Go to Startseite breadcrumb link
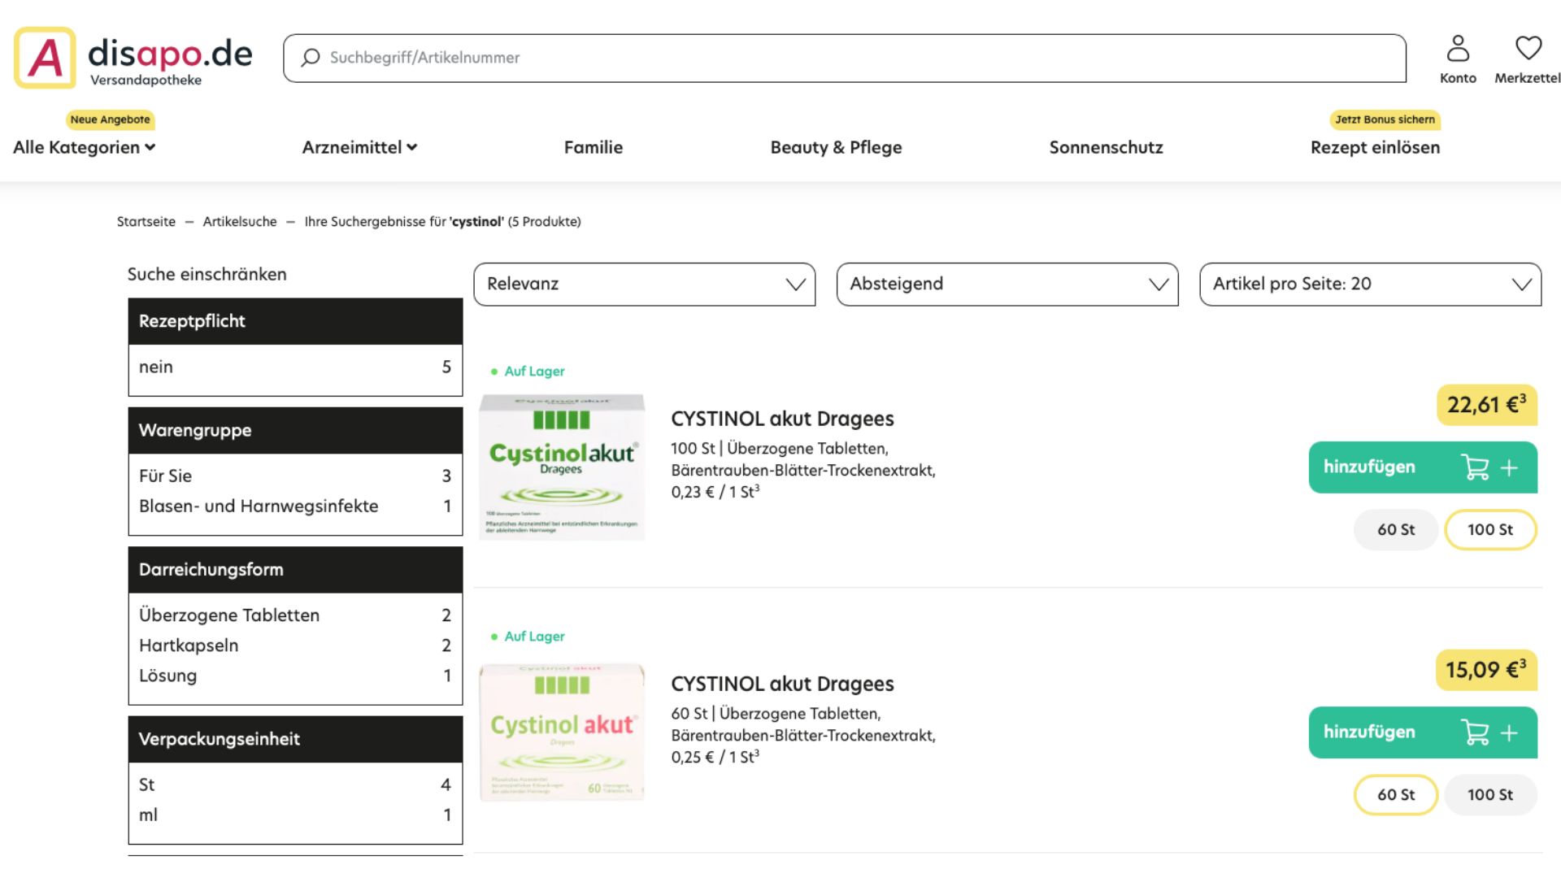This screenshot has height=878, width=1561. 146,221
